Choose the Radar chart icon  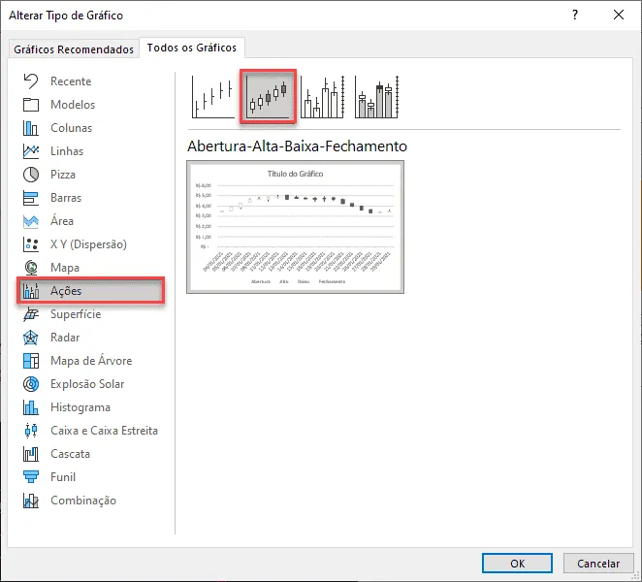pos(31,338)
